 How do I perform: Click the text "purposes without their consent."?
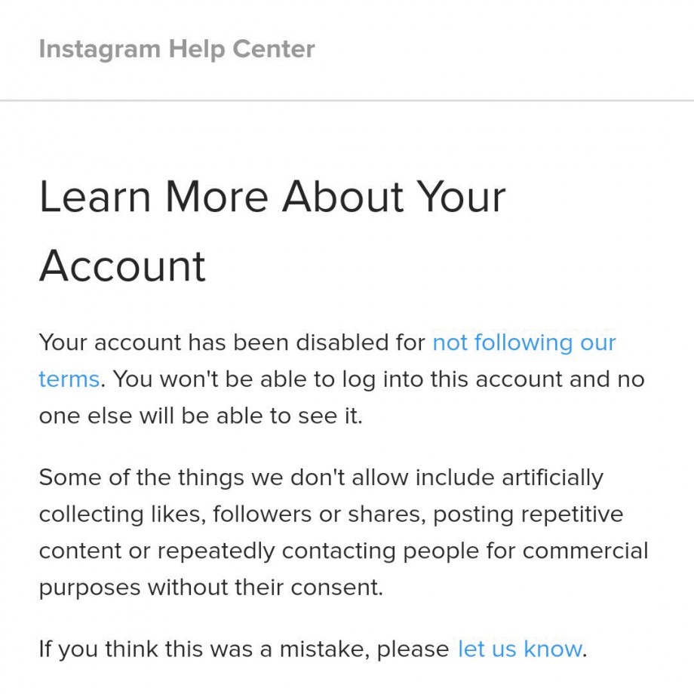pyautogui.click(x=210, y=588)
